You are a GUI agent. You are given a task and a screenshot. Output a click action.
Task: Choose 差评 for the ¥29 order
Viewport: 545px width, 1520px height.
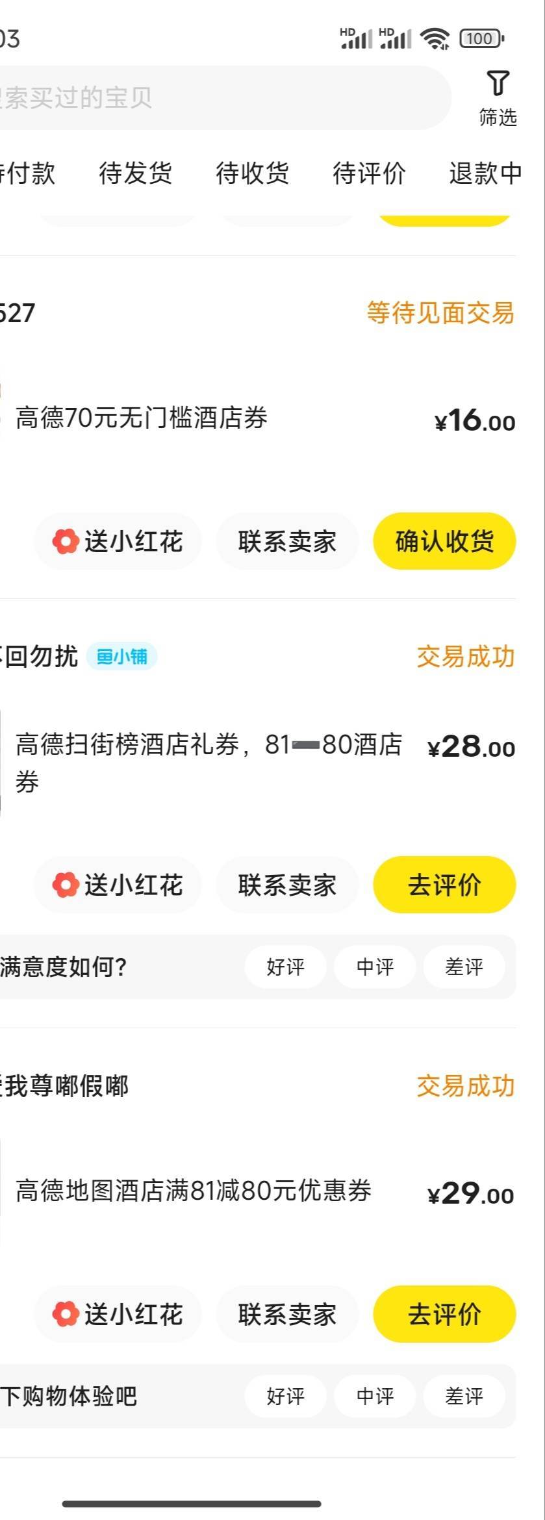pyautogui.click(x=464, y=1396)
